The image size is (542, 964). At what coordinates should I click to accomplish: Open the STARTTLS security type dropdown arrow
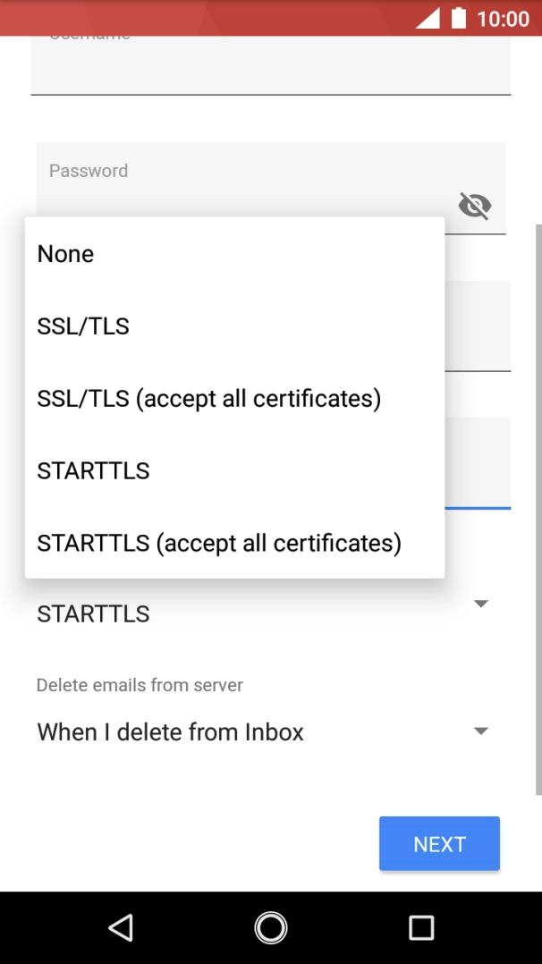tap(480, 605)
